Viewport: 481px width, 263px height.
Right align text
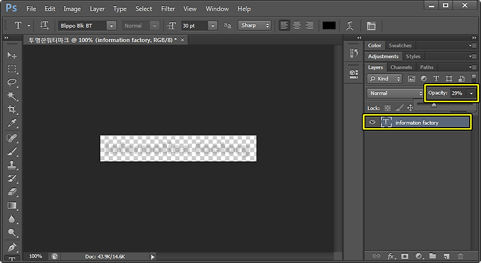[309, 25]
